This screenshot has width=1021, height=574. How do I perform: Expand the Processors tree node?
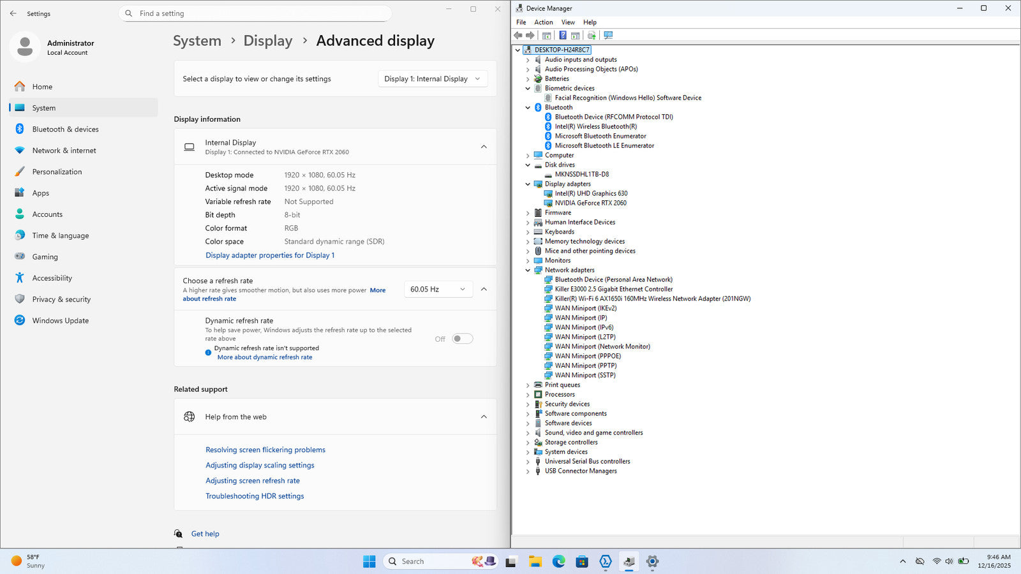coord(528,395)
